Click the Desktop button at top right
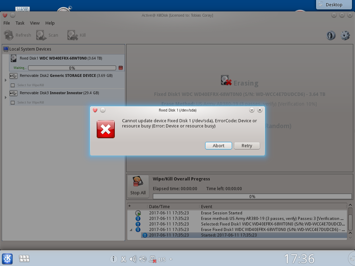Image resolution: width=355 pixels, height=266 pixels. tap(334, 5)
